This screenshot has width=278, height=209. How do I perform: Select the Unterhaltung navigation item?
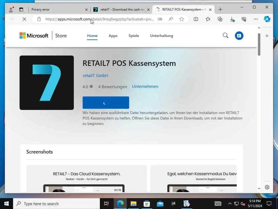click(162, 36)
